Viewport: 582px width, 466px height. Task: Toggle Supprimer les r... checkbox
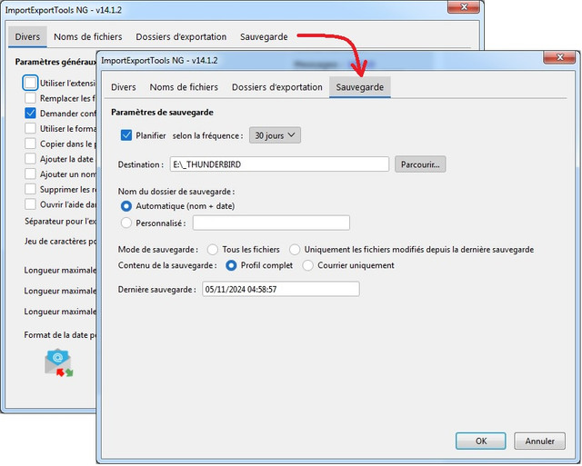point(30,189)
